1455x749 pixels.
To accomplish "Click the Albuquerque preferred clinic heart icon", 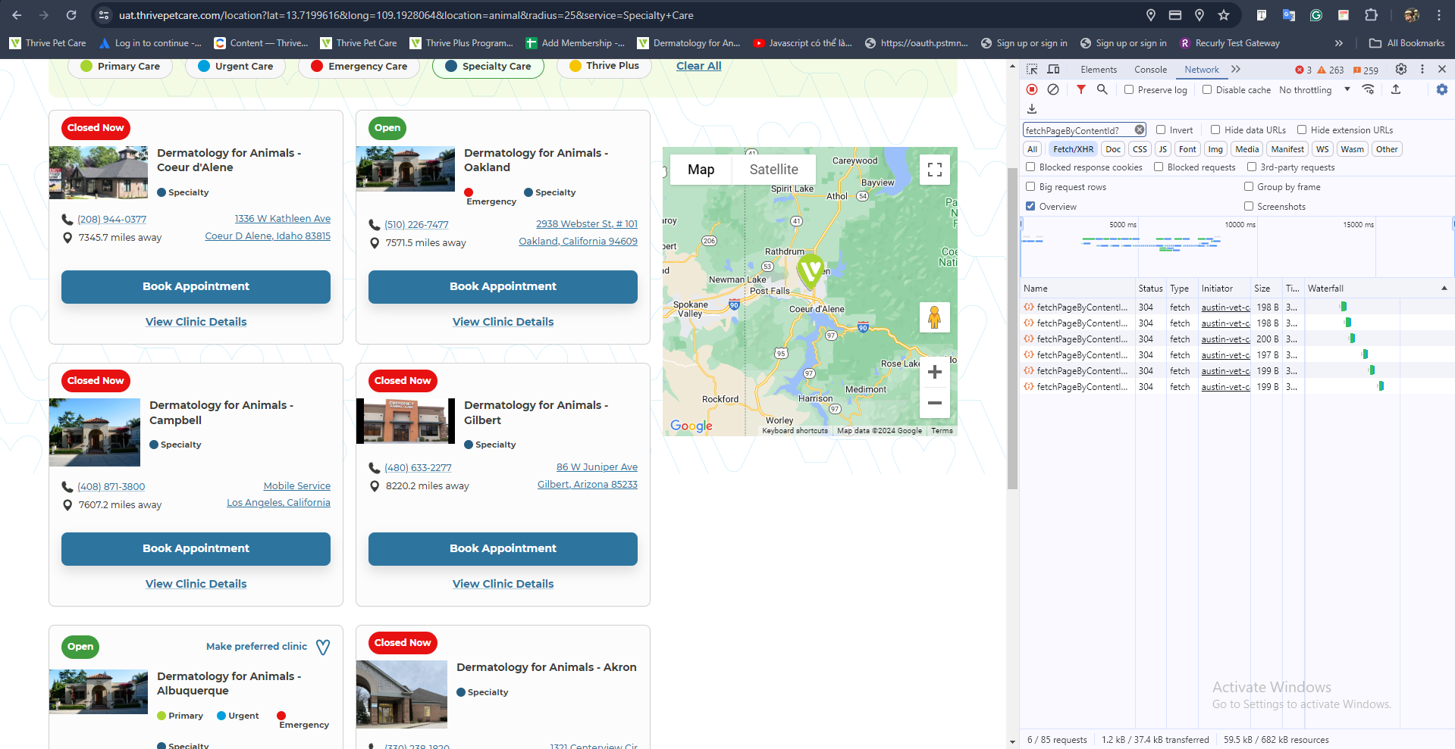I will tap(323, 647).
